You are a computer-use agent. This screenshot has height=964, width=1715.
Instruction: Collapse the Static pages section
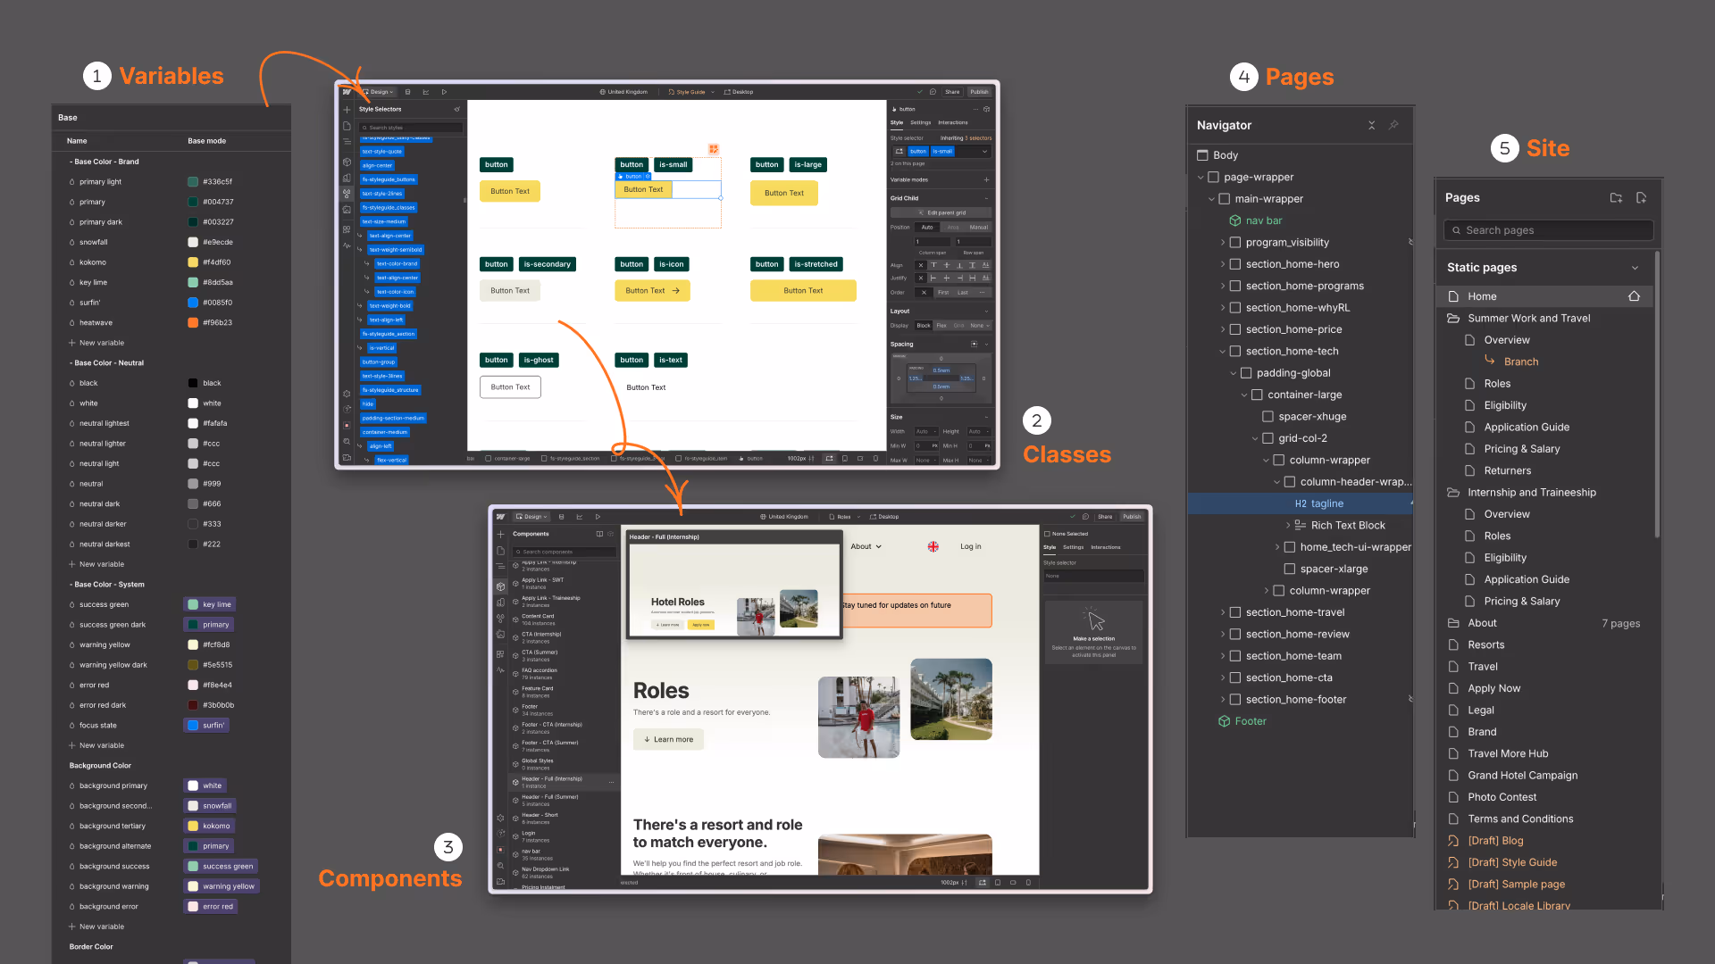pos(1635,268)
